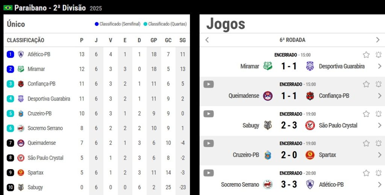Image resolution: width=385 pixels, height=195 pixels.
Task: Click the Brazil flag icon beside Paraibano
Action: pos(8,8)
